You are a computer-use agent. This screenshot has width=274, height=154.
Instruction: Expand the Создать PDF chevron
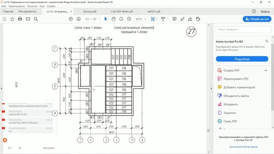(266, 70)
